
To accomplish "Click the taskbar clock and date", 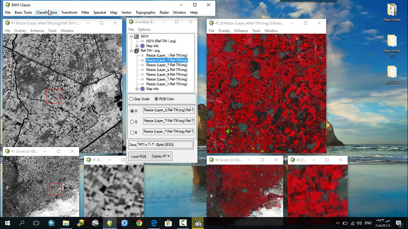I will click(x=383, y=223).
